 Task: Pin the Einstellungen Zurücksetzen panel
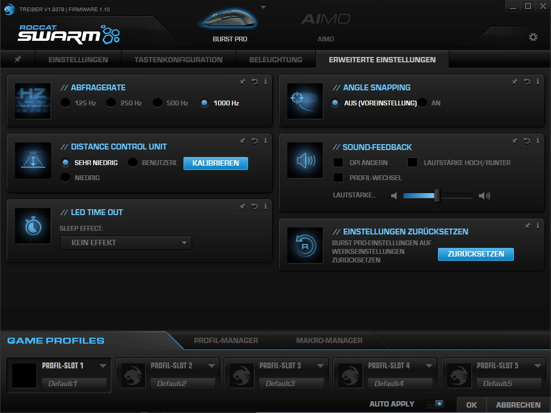527,226
